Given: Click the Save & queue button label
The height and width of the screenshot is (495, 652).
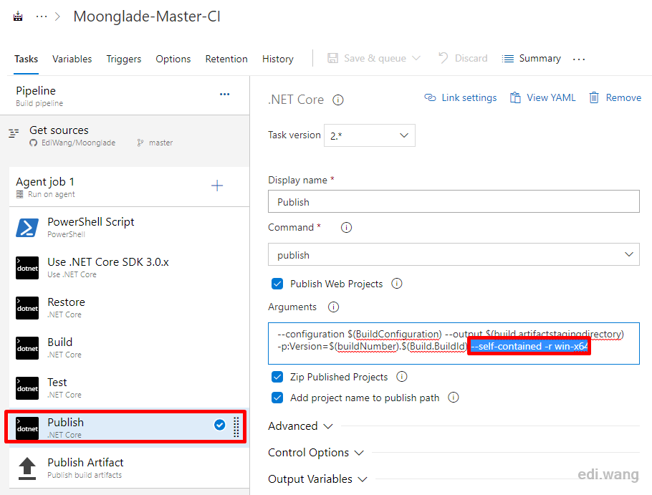Looking at the screenshot, I should 375,58.
